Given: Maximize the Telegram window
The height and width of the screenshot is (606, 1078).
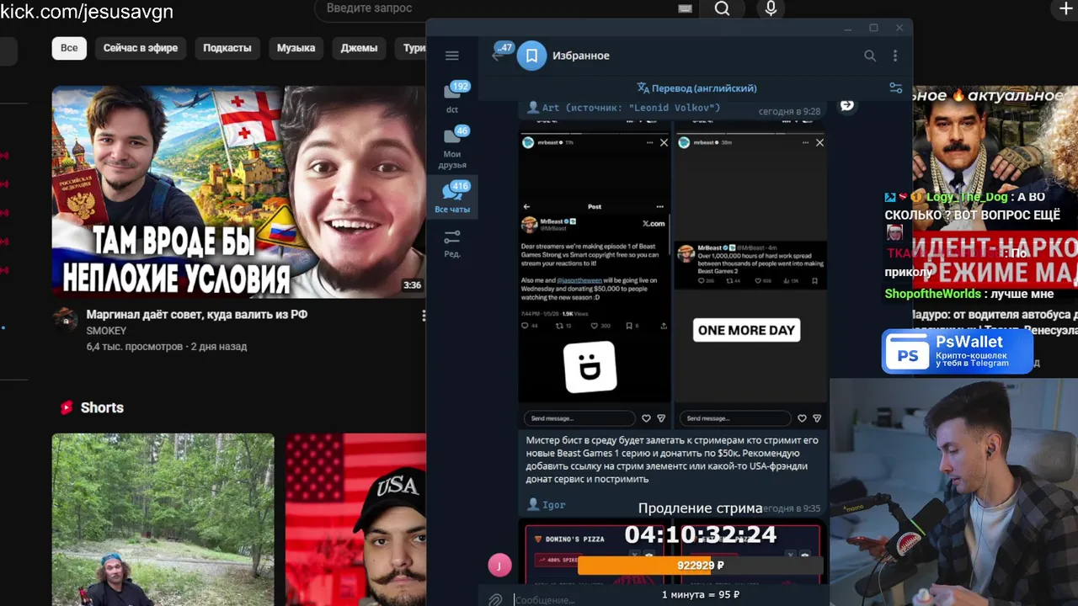Looking at the screenshot, I should (x=873, y=28).
